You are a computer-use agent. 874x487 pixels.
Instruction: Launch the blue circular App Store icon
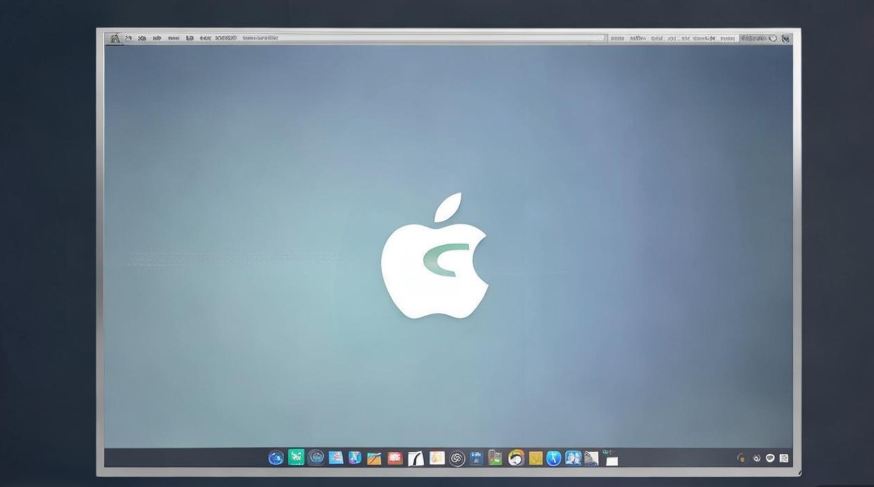tap(553, 458)
